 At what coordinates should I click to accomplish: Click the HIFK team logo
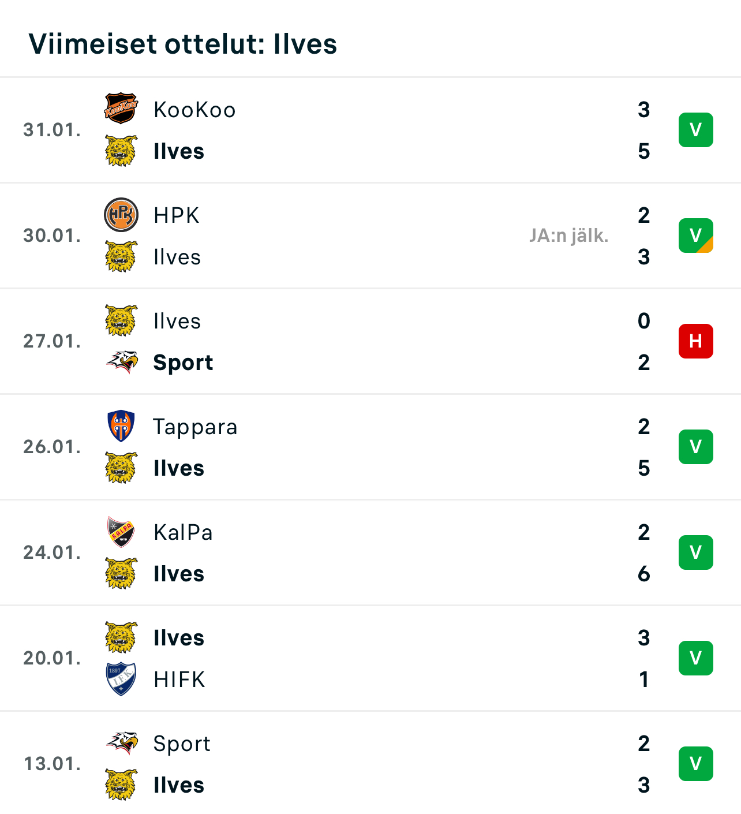click(x=121, y=679)
